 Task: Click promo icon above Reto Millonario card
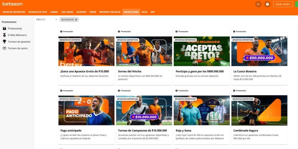tap(176, 32)
